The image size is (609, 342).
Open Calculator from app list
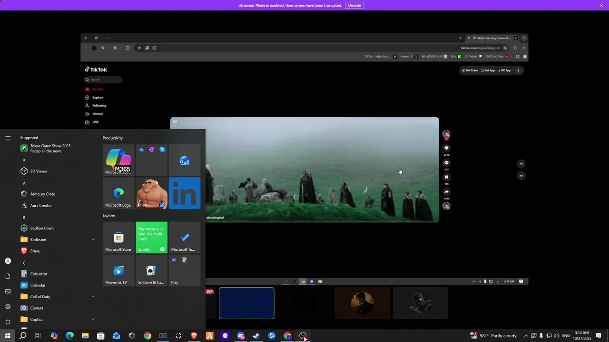click(57, 274)
